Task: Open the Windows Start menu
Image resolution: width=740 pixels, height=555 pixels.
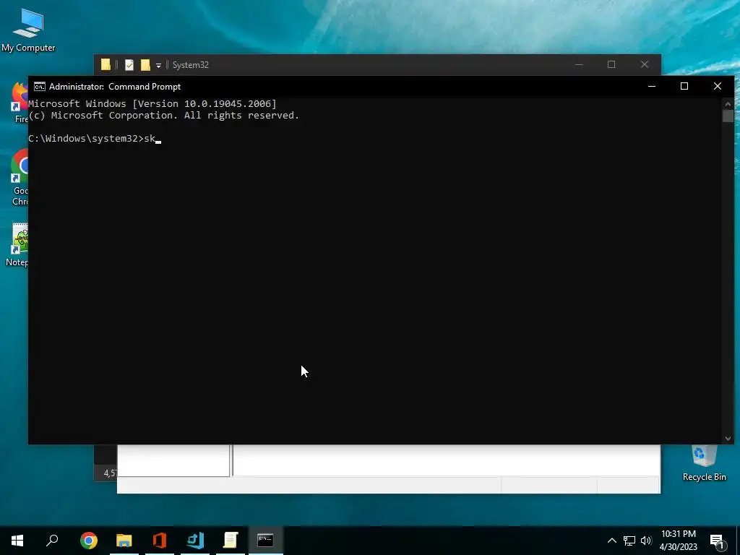Action: (17, 541)
